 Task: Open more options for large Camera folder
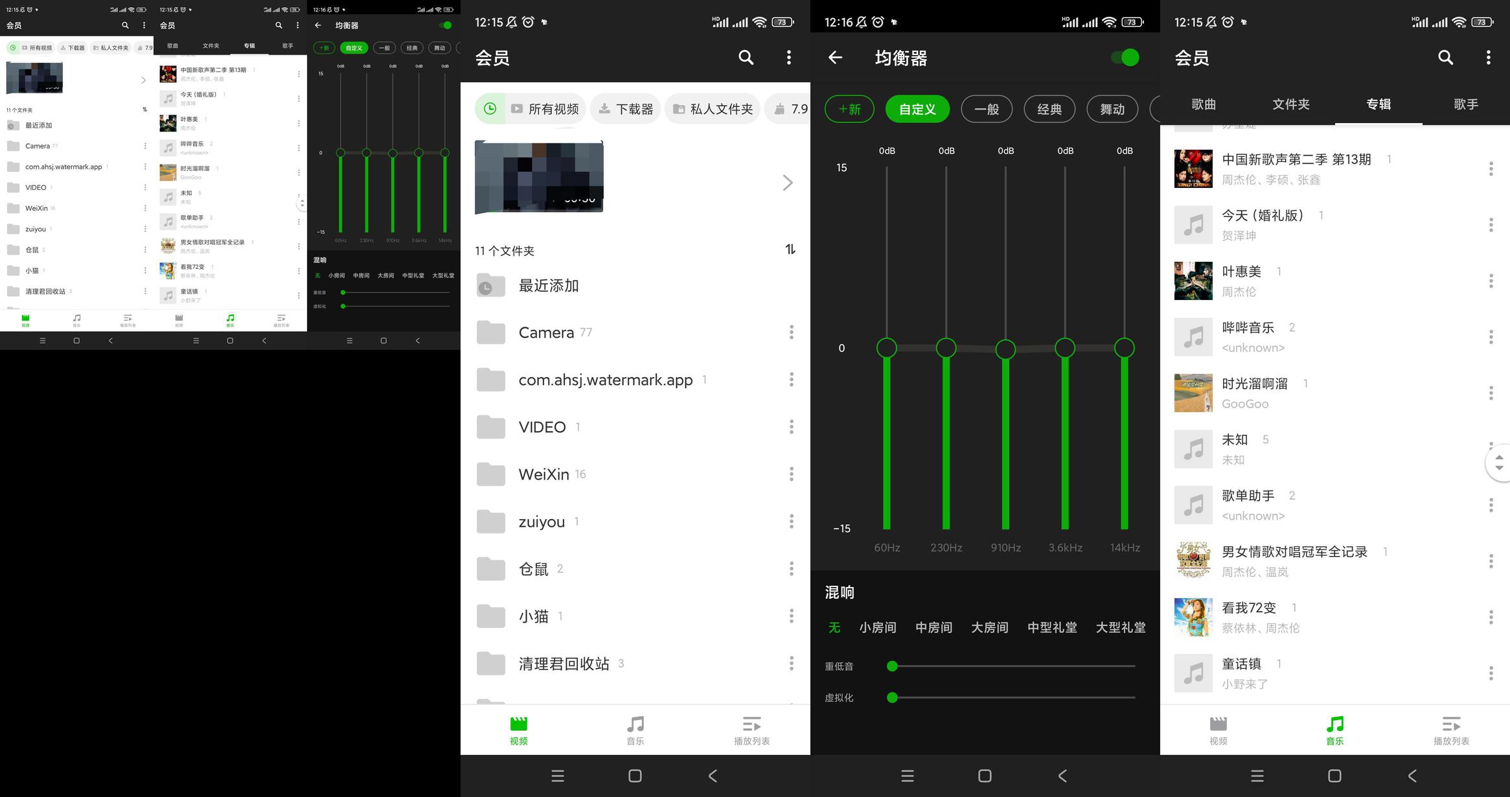(x=791, y=332)
